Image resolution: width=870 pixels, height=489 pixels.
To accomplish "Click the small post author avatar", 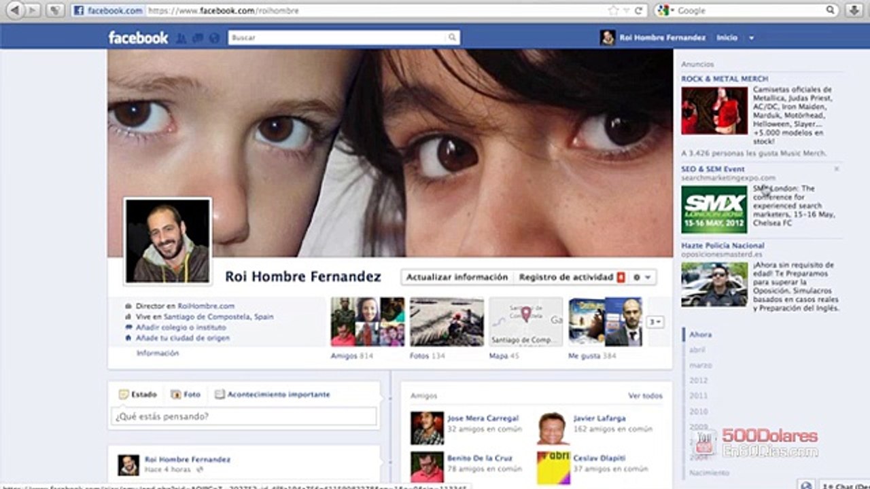I will (x=128, y=465).
